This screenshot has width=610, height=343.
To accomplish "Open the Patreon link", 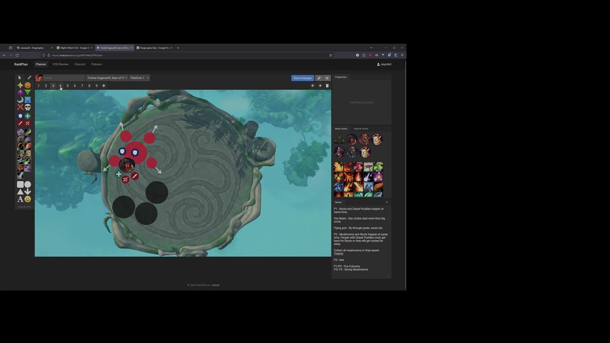I will coord(97,64).
